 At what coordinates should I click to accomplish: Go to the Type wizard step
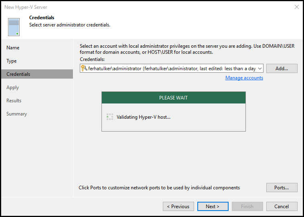12,61
